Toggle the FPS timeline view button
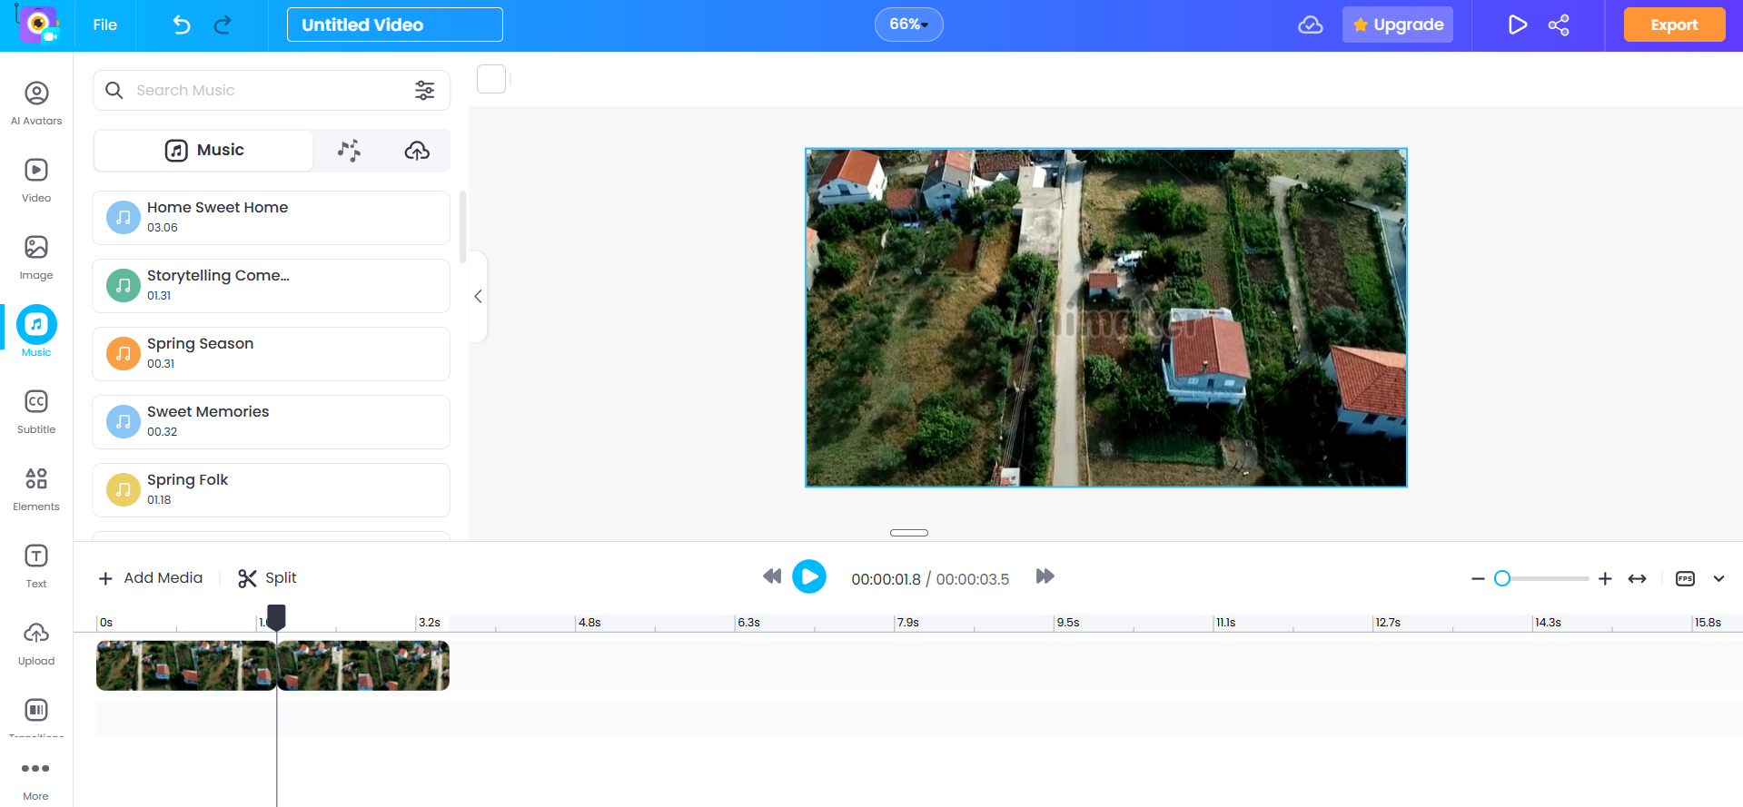The width and height of the screenshot is (1743, 807). click(1685, 578)
